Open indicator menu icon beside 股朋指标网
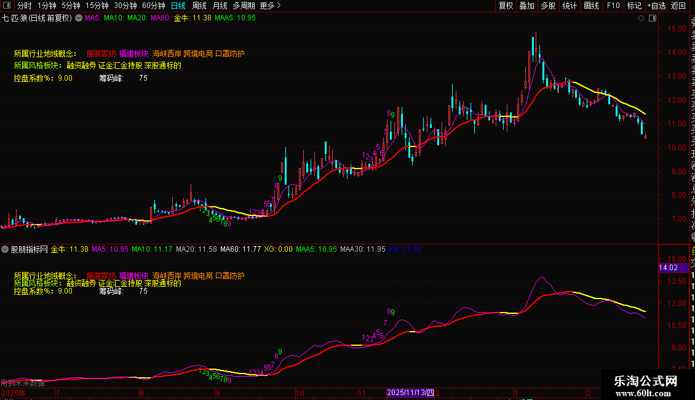Screen dimensions: 695x400 (5, 249)
